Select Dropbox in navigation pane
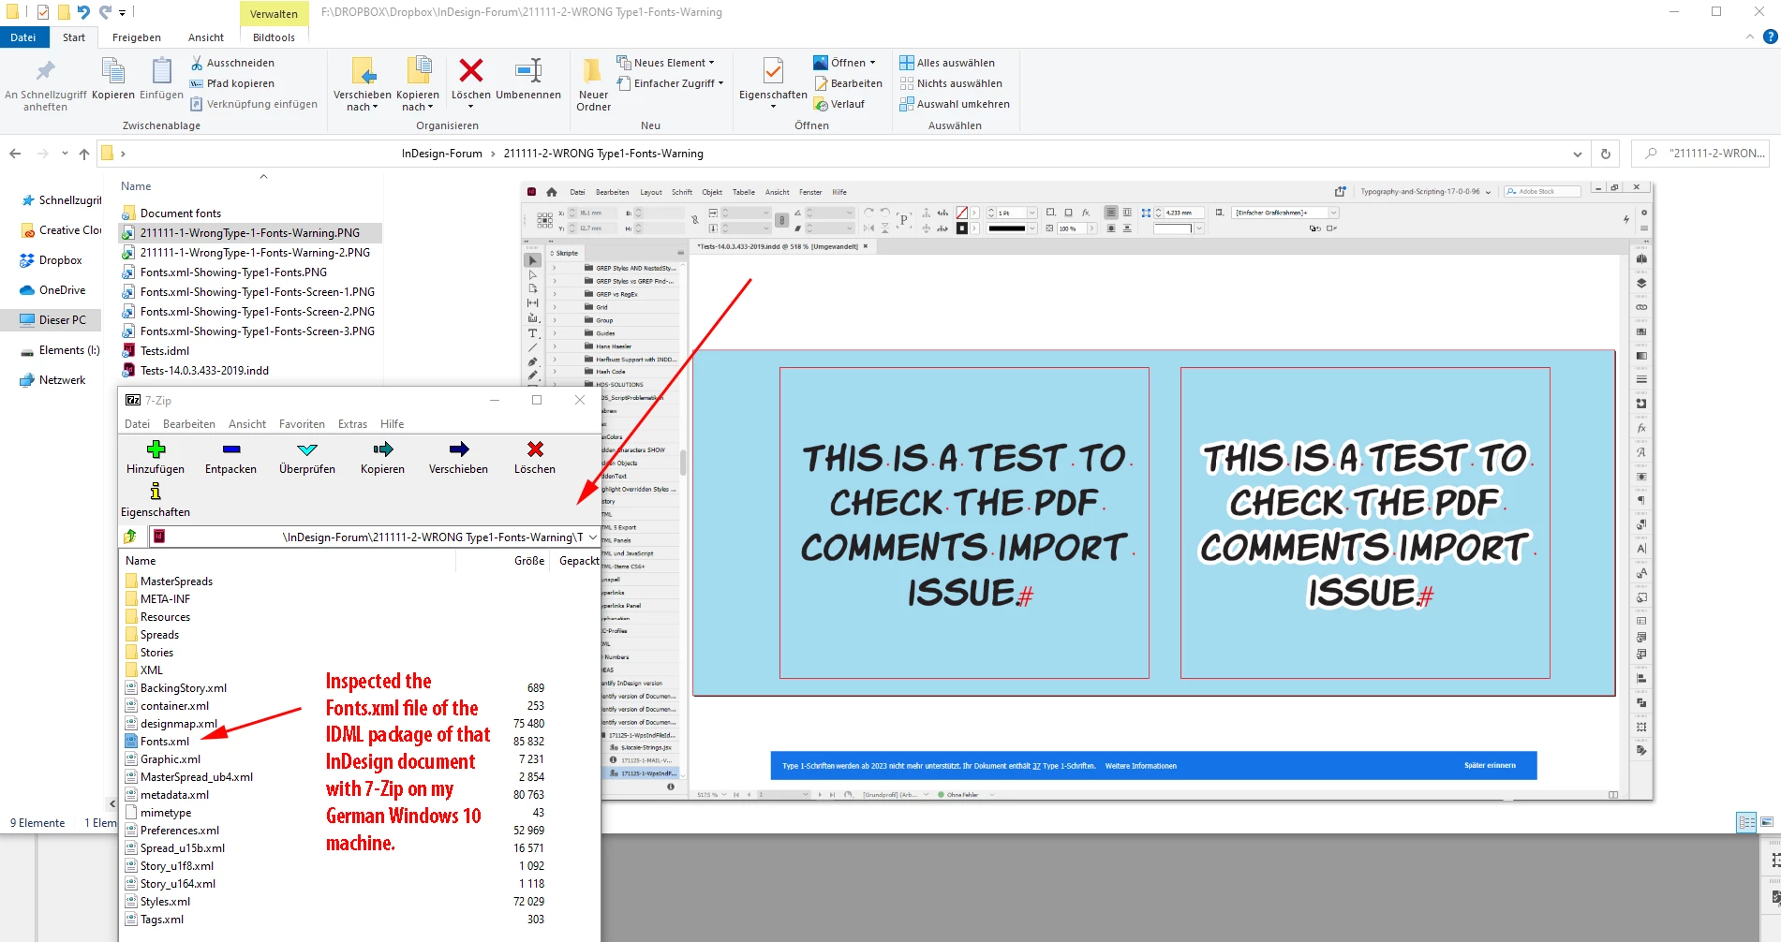 [x=60, y=260]
